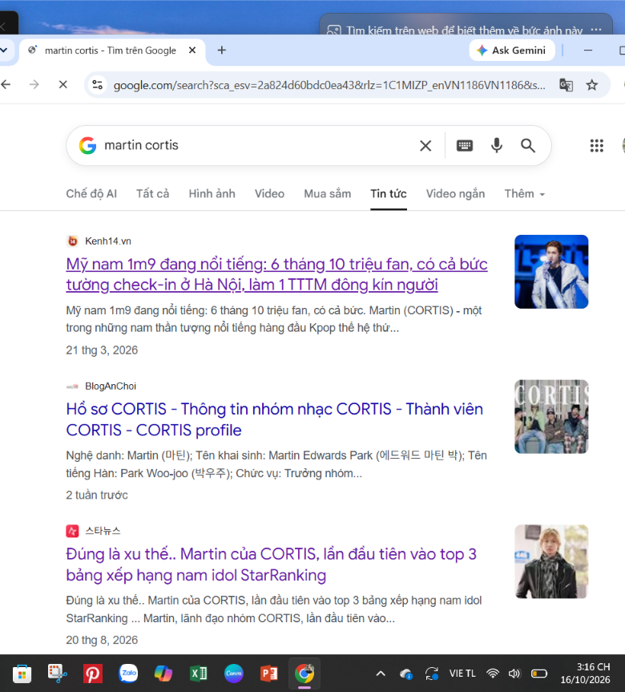625x692 pixels.
Task: Open the battery status tray icon
Action: [539, 674]
